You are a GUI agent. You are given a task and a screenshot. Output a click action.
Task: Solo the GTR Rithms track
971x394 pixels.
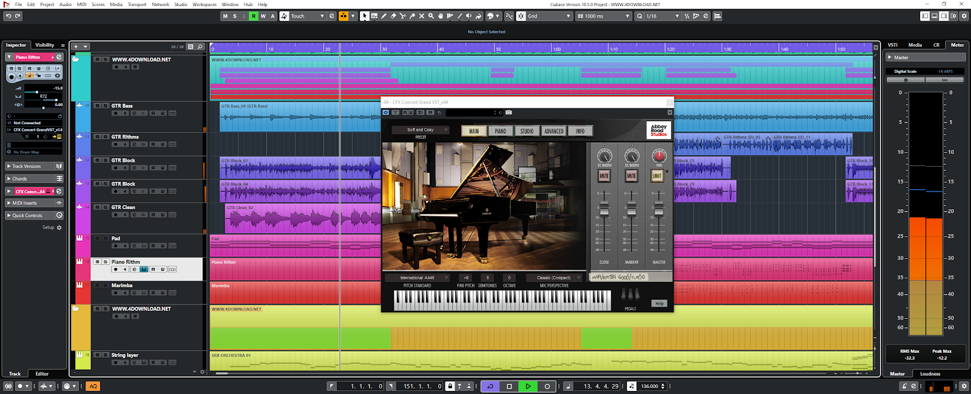105,137
